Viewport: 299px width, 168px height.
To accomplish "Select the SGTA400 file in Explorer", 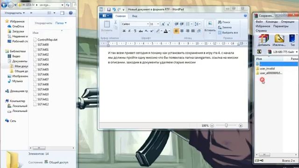I will 41,45.
